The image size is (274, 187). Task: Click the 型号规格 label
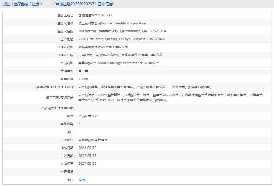pyautogui.click(x=67, y=79)
